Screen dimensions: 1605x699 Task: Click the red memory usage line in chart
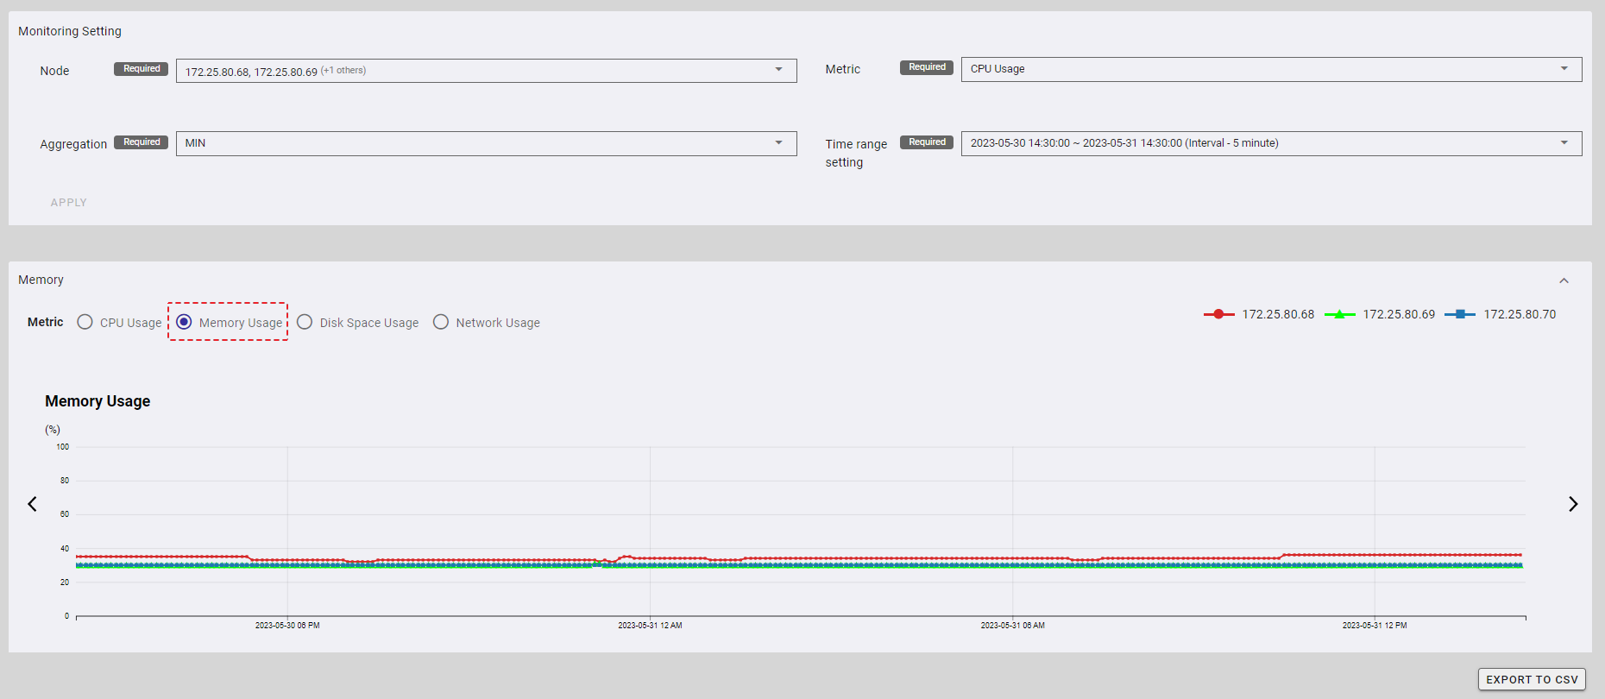[863, 558]
